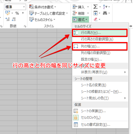Select 既定の幅(D)... menu item
The height and width of the screenshot is (134, 133).
(100, 59)
